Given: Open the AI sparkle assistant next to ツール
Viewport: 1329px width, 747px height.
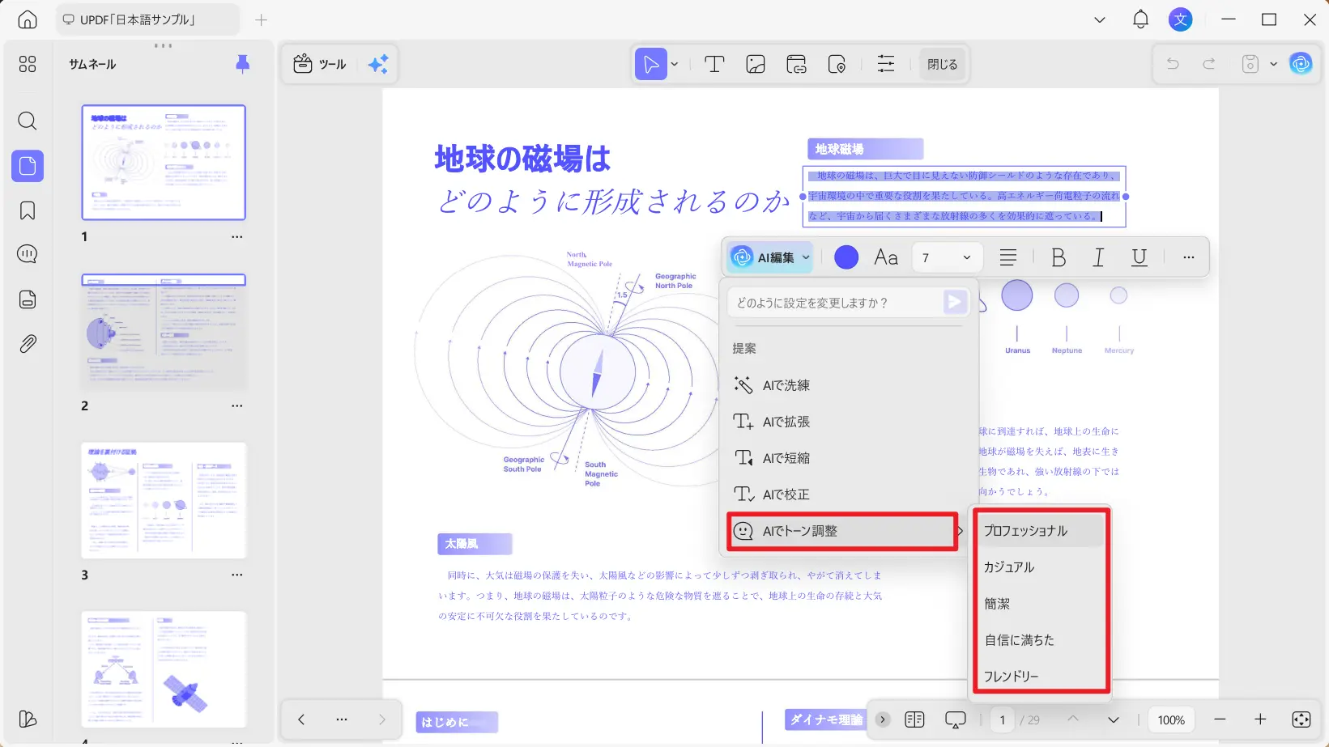Looking at the screenshot, I should [377, 64].
